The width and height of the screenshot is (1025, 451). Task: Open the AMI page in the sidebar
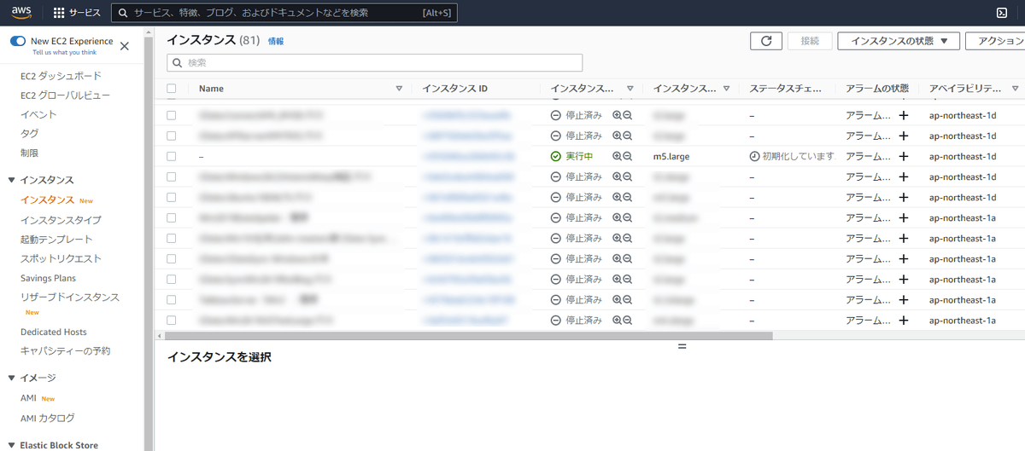(x=28, y=398)
